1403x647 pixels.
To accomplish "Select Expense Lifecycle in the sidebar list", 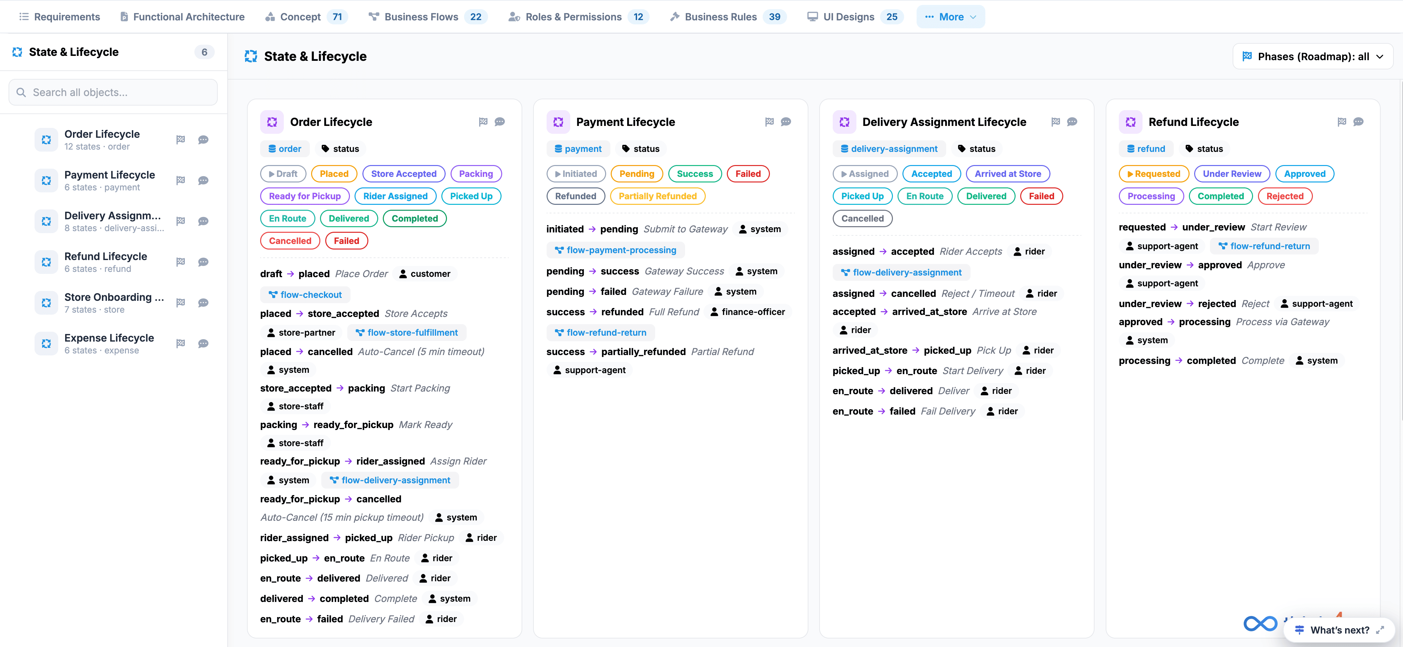I will pos(113,344).
